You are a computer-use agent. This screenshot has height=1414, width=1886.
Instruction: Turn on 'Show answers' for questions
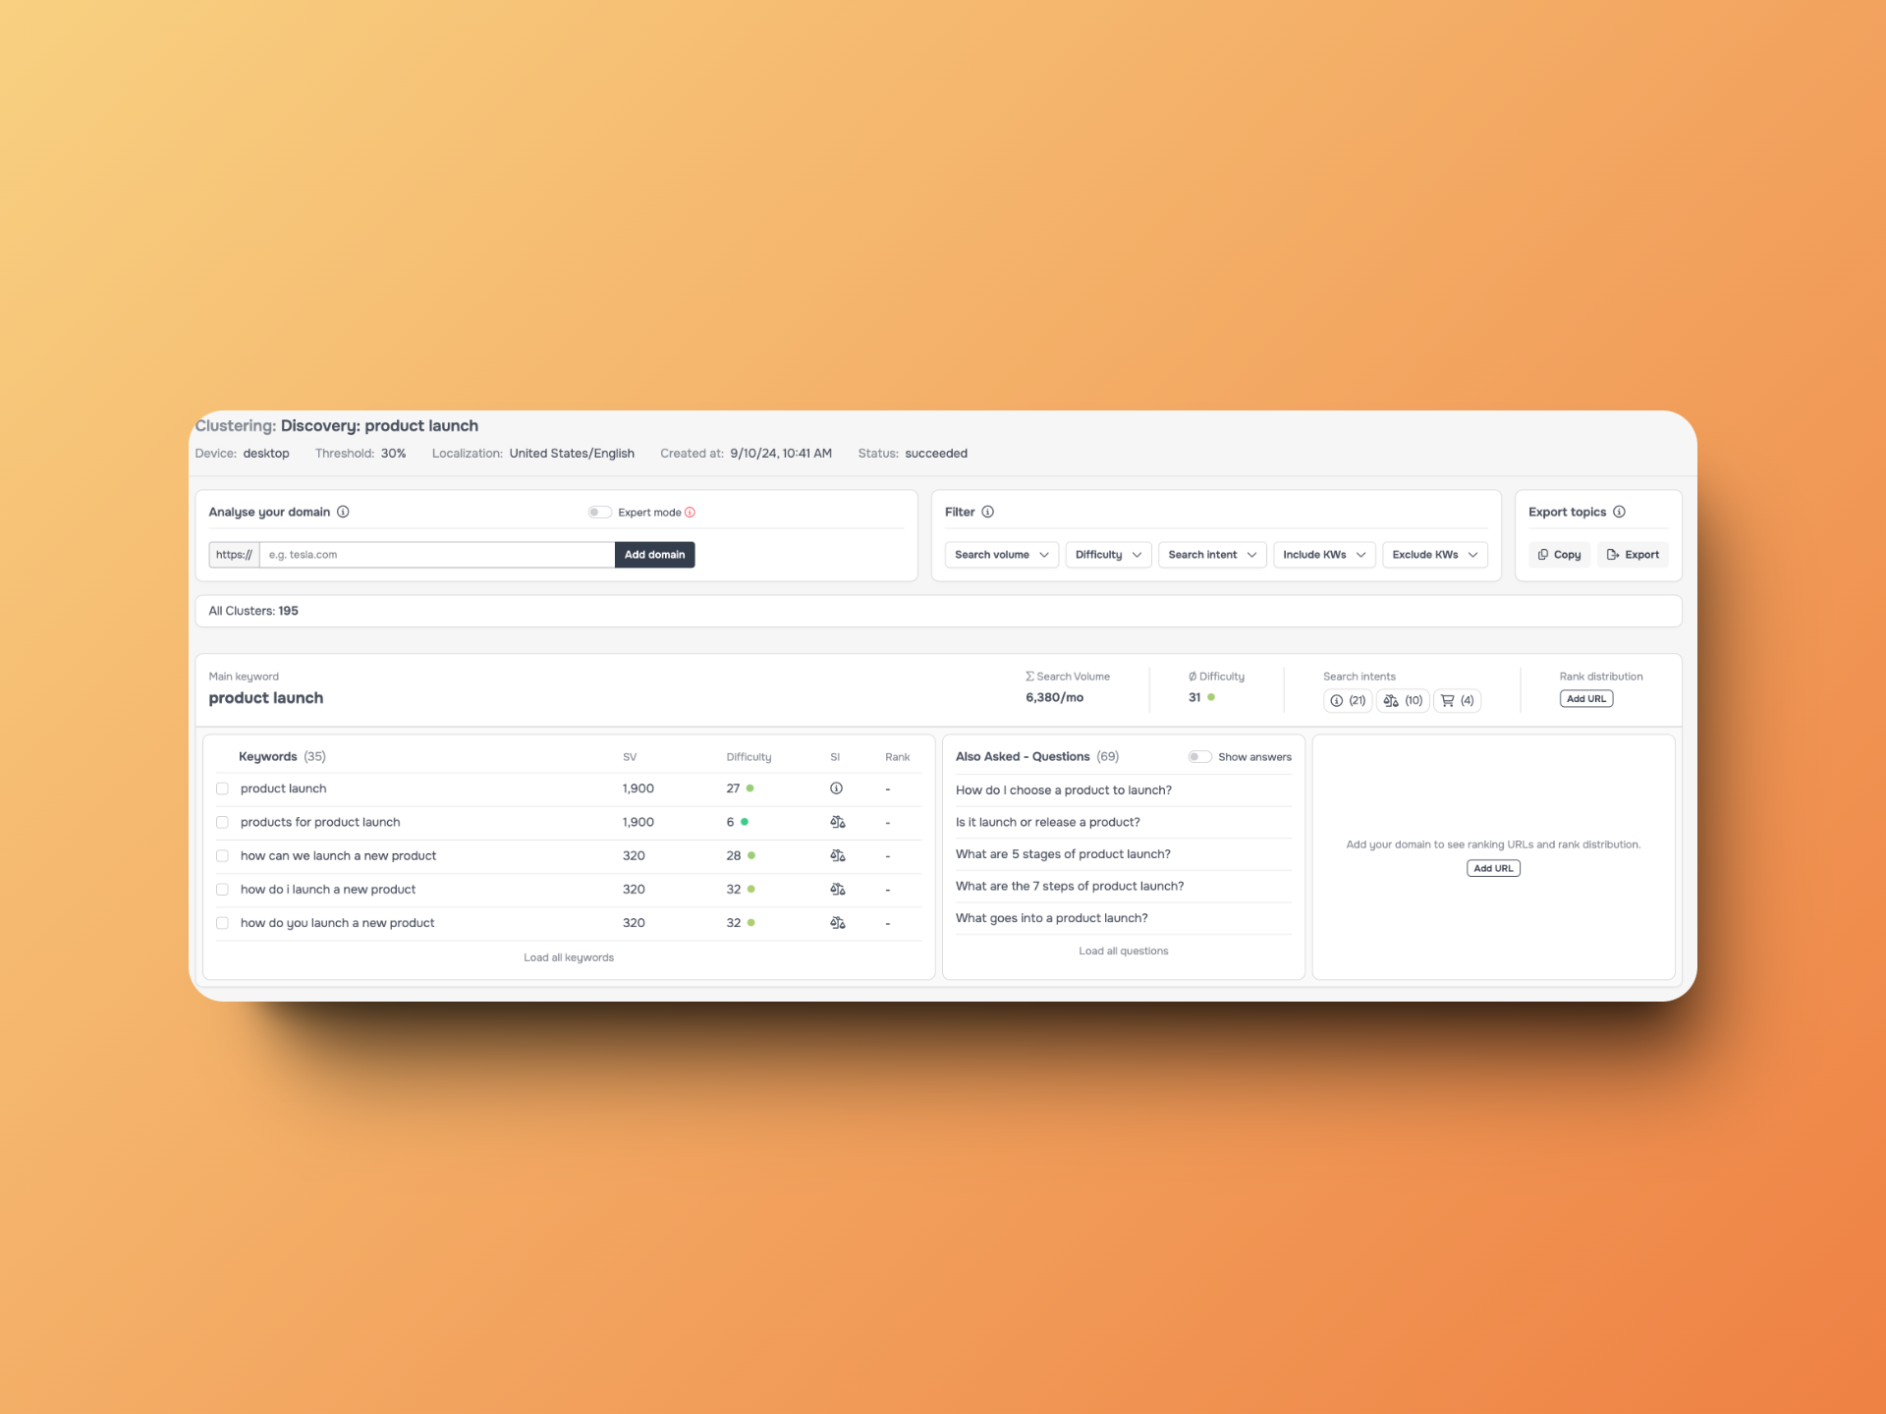tap(1200, 756)
